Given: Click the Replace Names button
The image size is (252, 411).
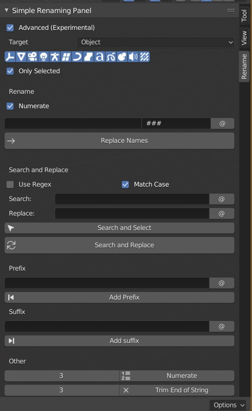Looking at the screenshot, I should point(119,141).
